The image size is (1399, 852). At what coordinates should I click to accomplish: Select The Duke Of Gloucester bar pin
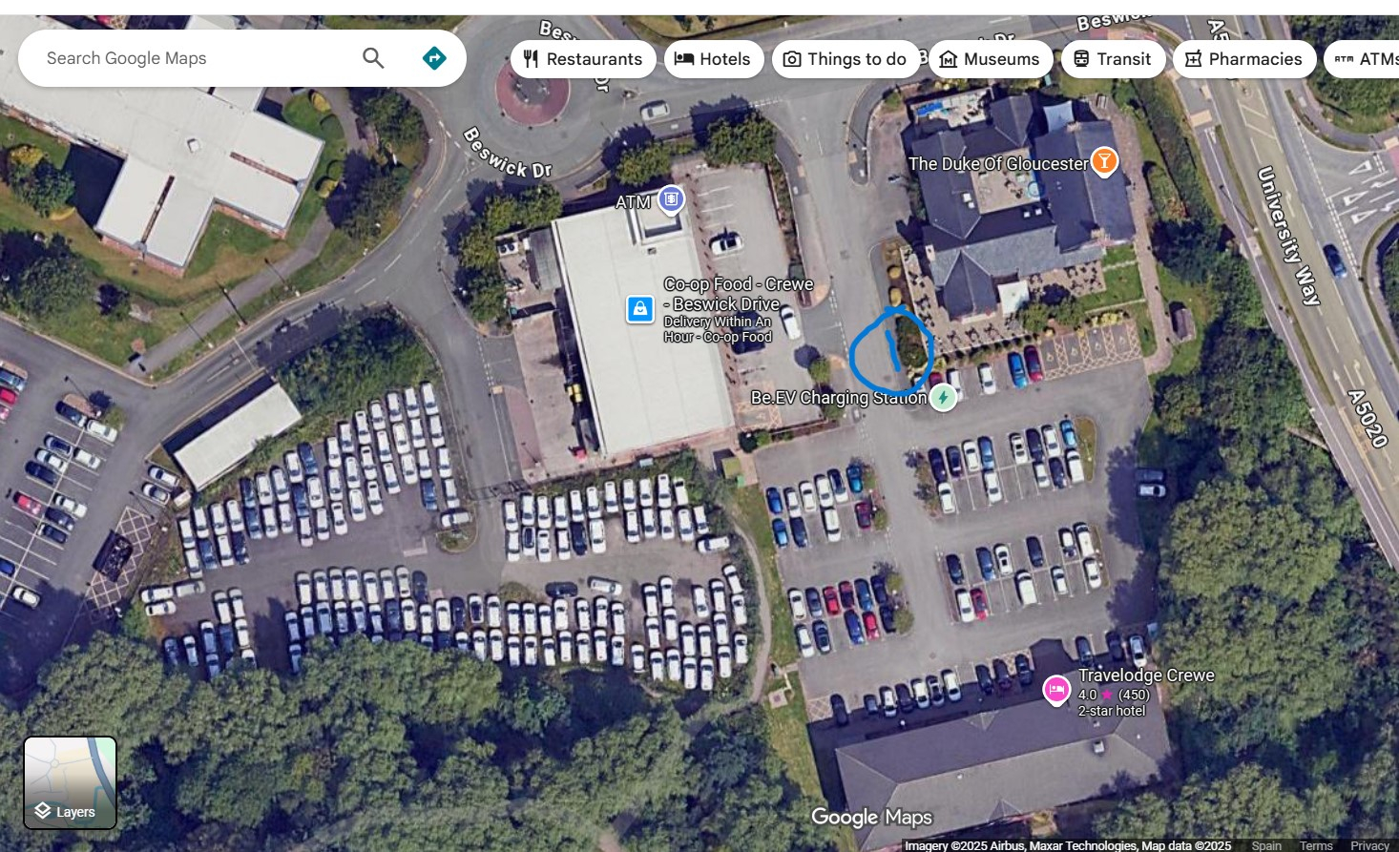(x=1104, y=161)
